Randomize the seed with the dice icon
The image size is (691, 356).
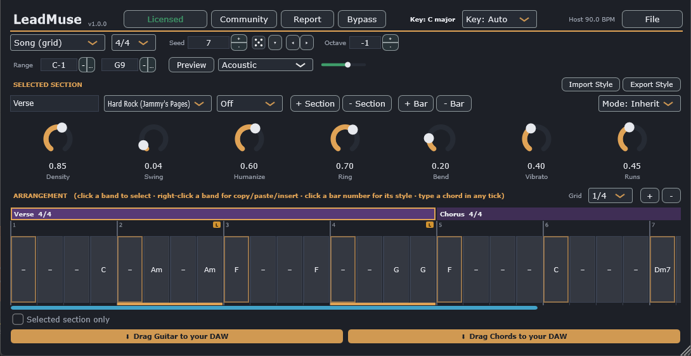point(259,43)
